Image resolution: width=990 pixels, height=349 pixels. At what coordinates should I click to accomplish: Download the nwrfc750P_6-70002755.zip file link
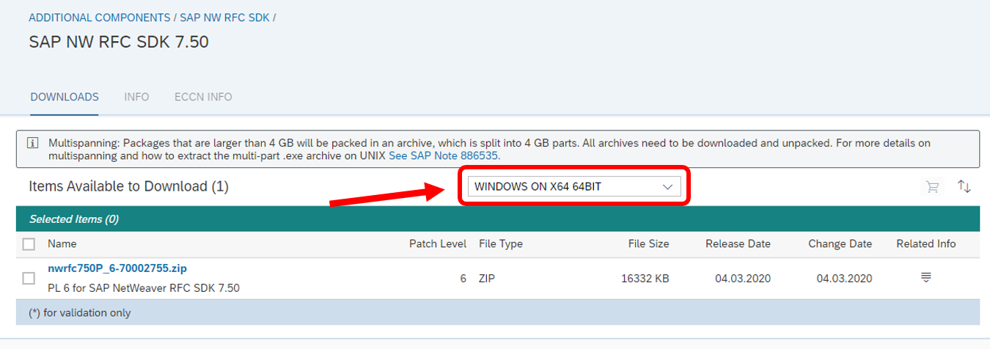click(111, 268)
